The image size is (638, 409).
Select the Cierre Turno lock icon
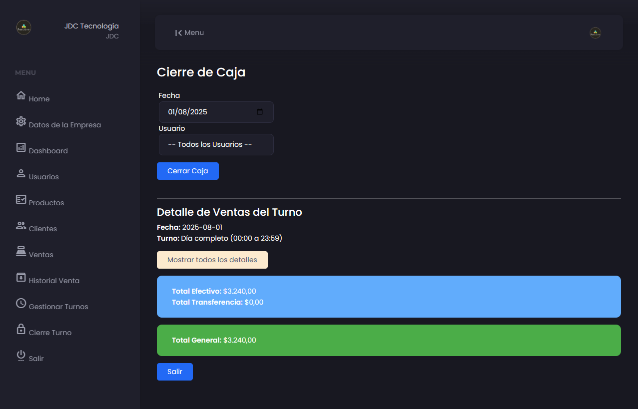[x=21, y=329]
